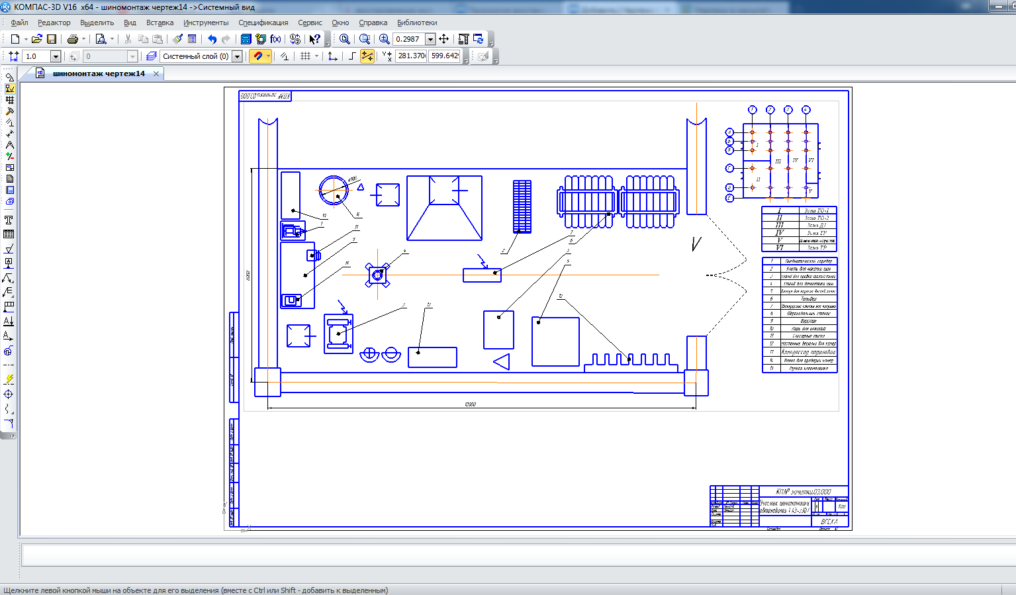Select the center mark crosshair tool
Image resolution: width=1016 pixels, height=595 pixels.
[9, 394]
